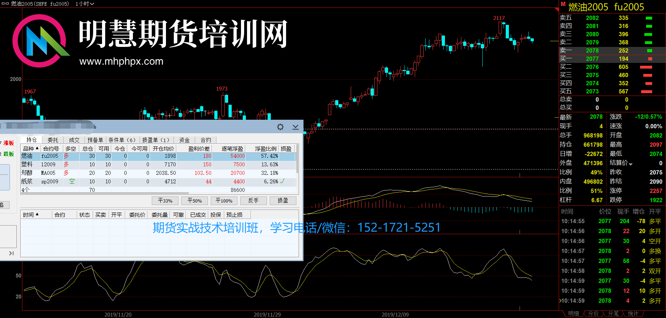Image resolution: width=666 pixels, height=318 pixels.
Task: Select the 燃油 fu2005 position row
Action: point(158,156)
